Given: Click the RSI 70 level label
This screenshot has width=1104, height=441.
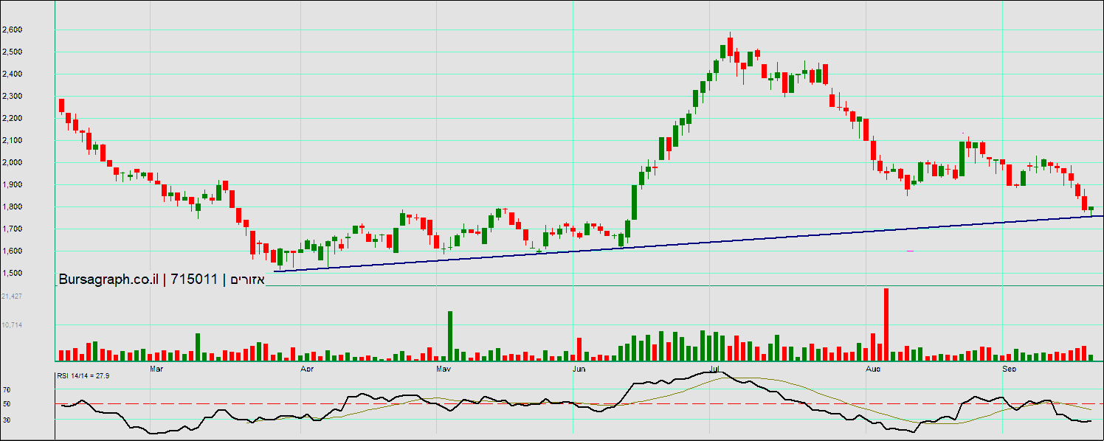Looking at the screenshot, I should pyautogui.click(x=7, y=389).
